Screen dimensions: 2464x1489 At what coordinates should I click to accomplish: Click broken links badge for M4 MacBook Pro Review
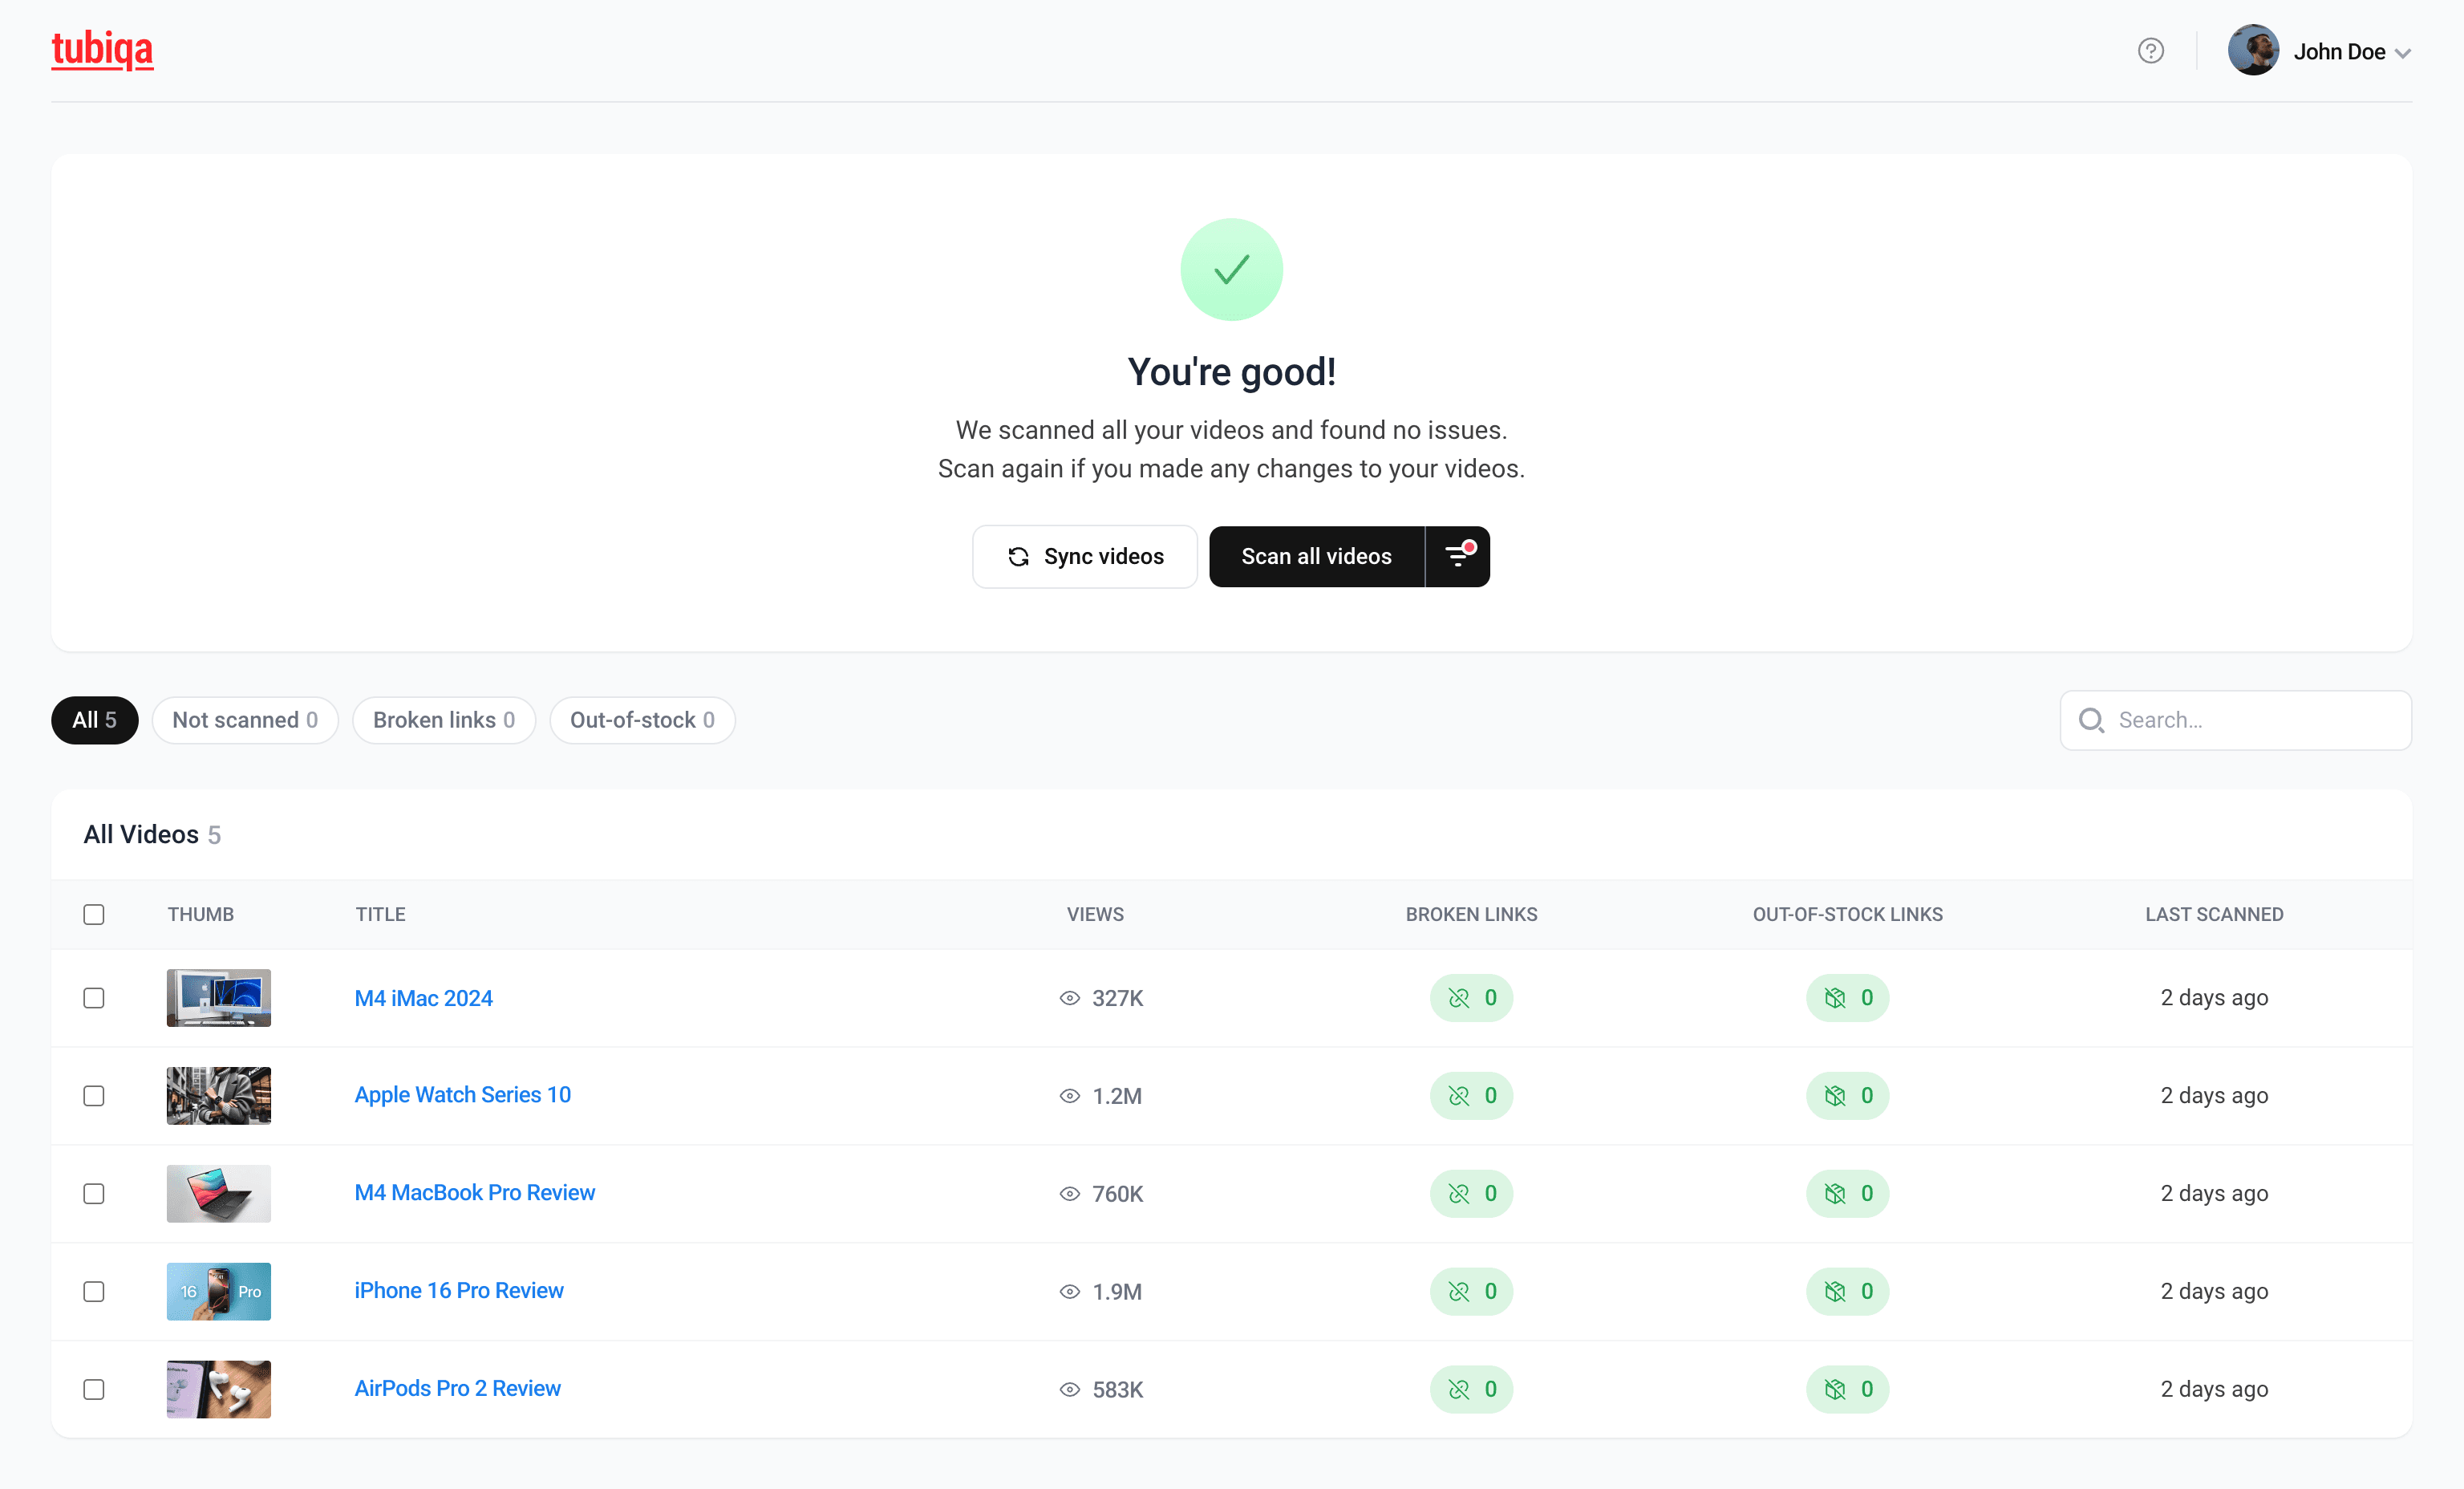pos(1472,1194)
